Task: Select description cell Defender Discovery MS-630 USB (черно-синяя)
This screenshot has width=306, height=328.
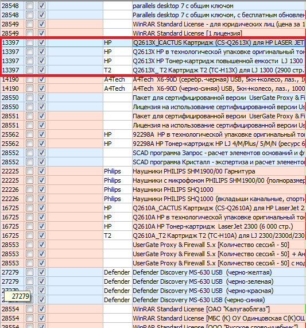Action: tap(219, 300)
